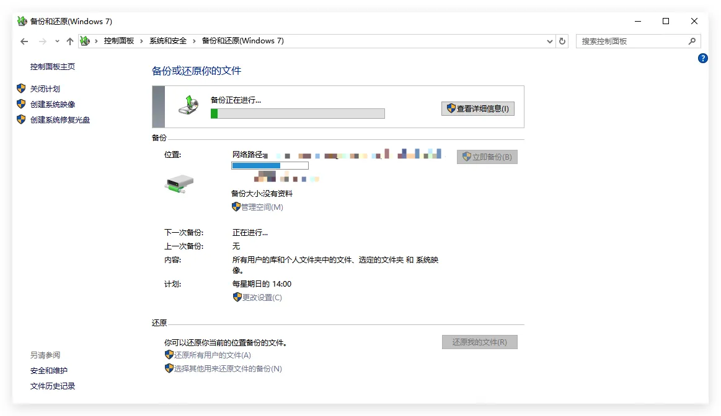
Task: Click the up-one-level arrow
Action: click(70, 41)
